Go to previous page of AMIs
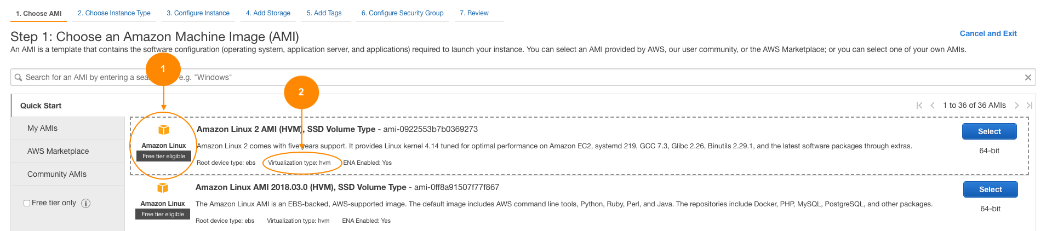 pos(932,105)
